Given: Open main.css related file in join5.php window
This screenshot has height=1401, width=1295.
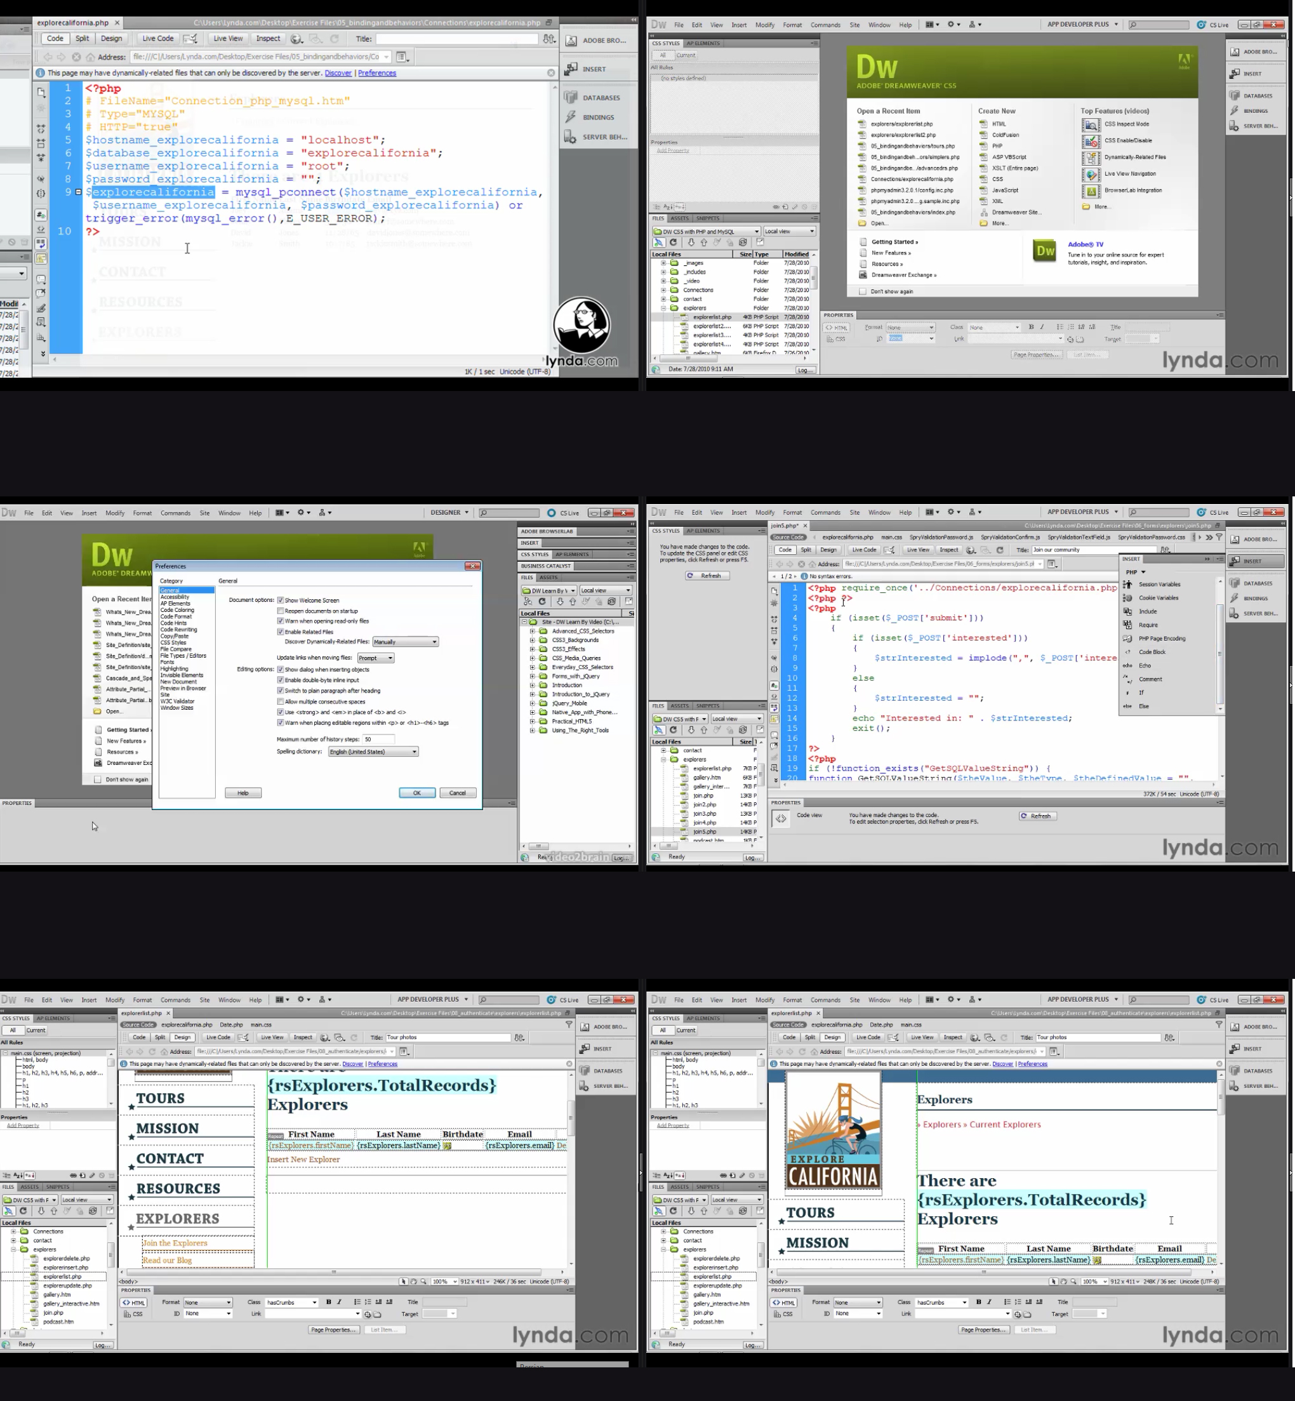Looking at the screenshot, I should (891, 537).
